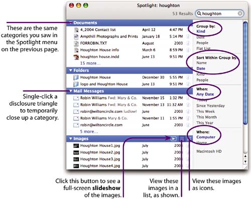Show info for 4_2004 Contact list
This screenshot has width=251, height=199.
click(x=188, y=30)
